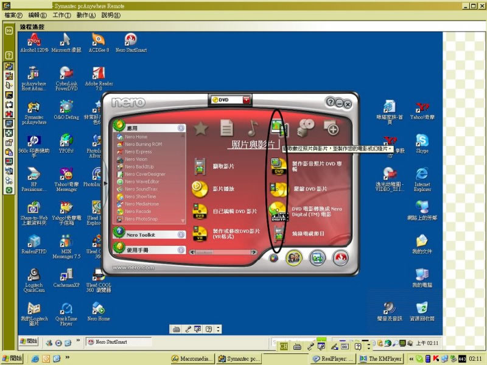Viewport: 487px width, 365px height.
Task: Click the 製作影音照片 DVD icon
Action: [279, 166]
